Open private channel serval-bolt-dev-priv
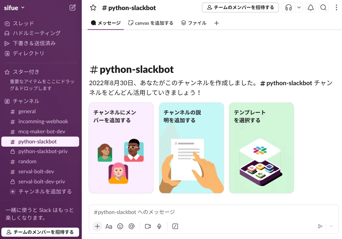 coord(40,181)
